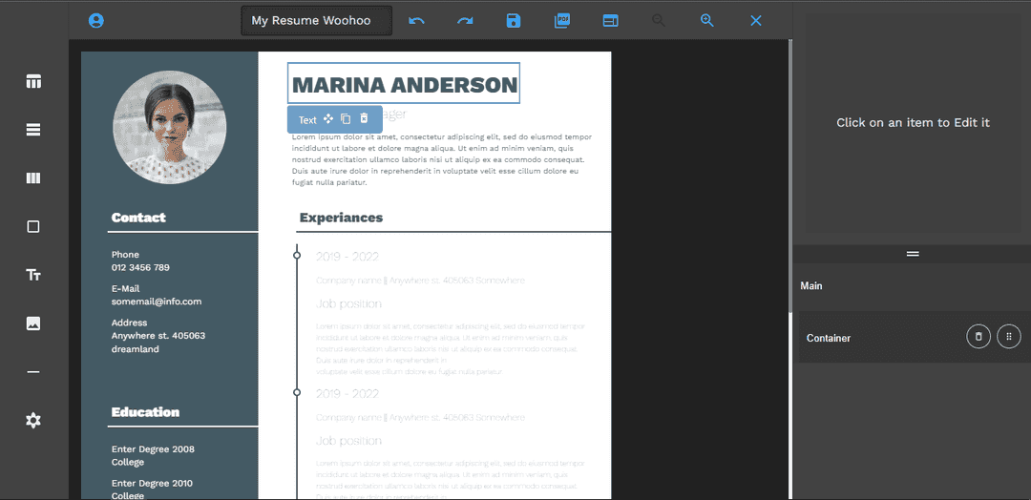This screenshot has height=500, width=1031.
Task: Select the email somemail@info.com
Action: [157, 302]
